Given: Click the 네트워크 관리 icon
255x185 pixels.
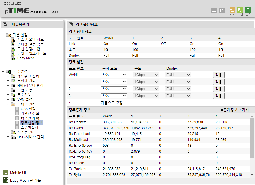Looking at the screenshot, I should [x=13, y=76].
